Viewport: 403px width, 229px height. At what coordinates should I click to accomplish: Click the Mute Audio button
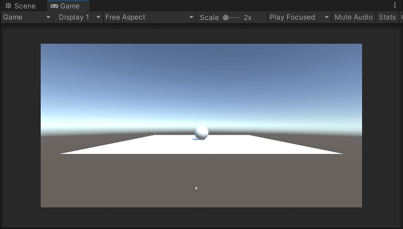353,17
